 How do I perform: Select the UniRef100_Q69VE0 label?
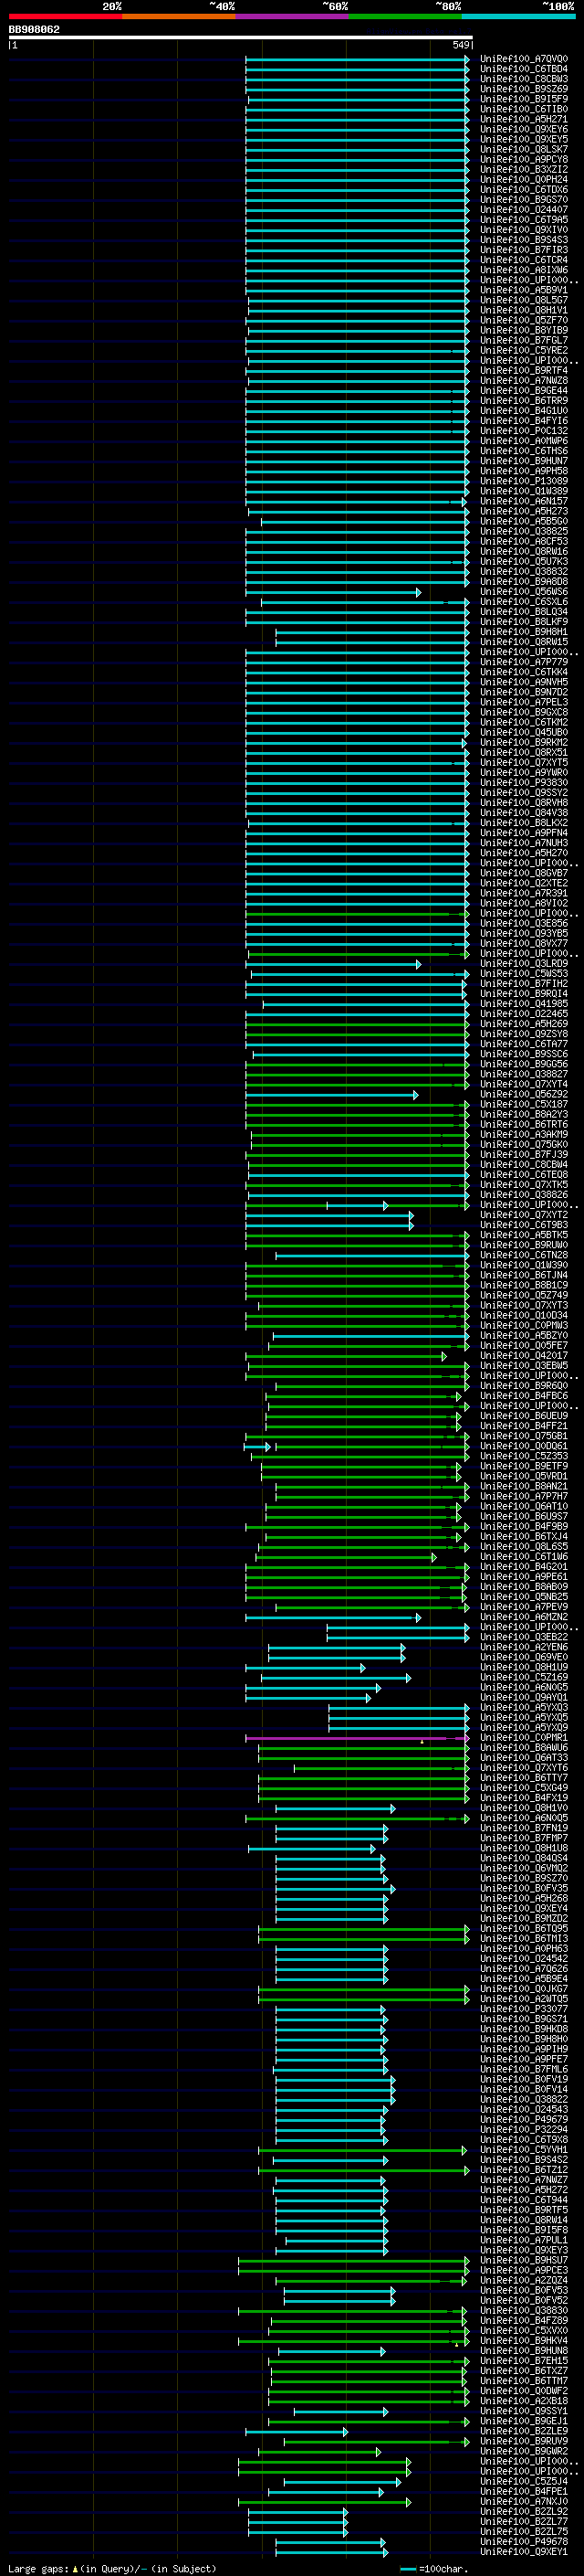click(523, 1657)
